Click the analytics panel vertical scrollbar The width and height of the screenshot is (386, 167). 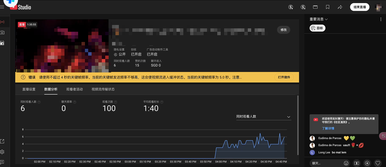coord(298,125)
